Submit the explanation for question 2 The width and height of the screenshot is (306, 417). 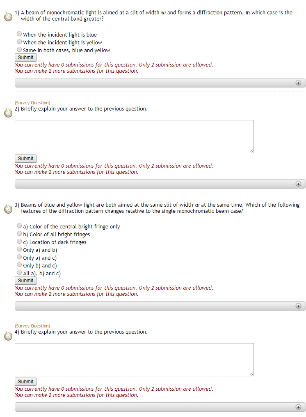tap(25, 159)
